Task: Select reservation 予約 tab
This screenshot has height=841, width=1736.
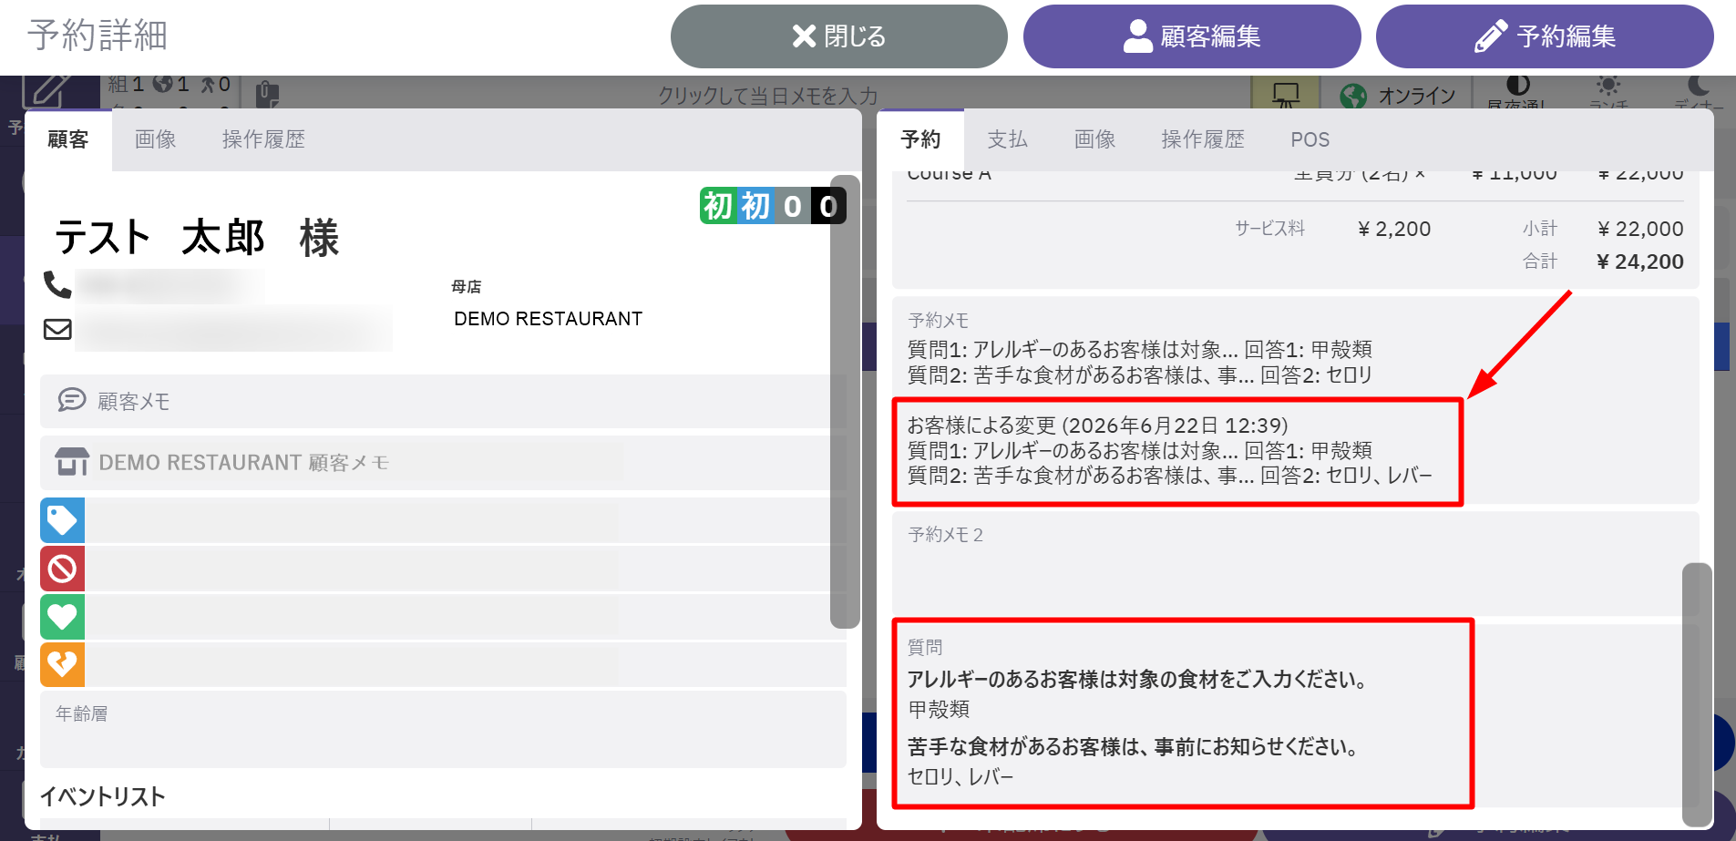Action: 920,139
